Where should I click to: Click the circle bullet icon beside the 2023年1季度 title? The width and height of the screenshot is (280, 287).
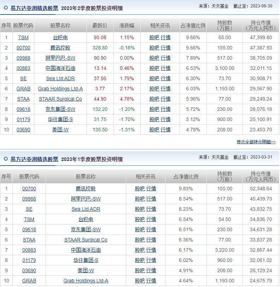pyautogui.click(x=6, y=159)
